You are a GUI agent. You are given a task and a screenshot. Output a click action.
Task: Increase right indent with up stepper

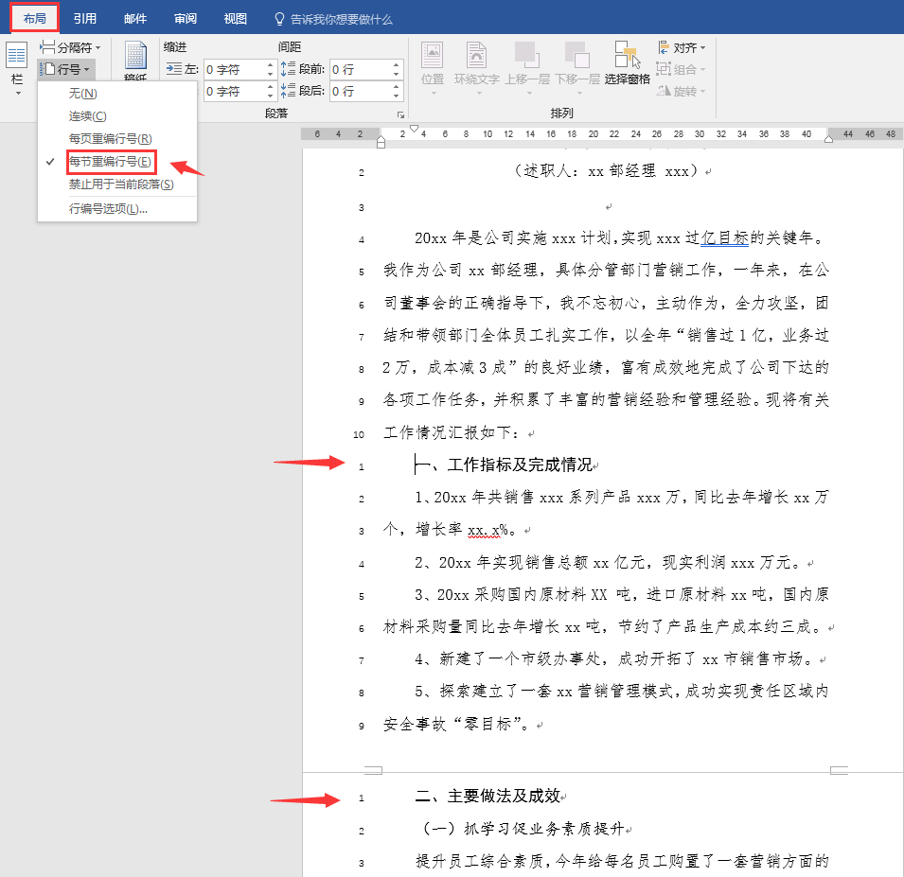270,87
